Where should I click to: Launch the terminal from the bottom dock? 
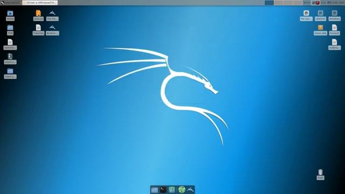pyautogui.click(x=163, y=190)
